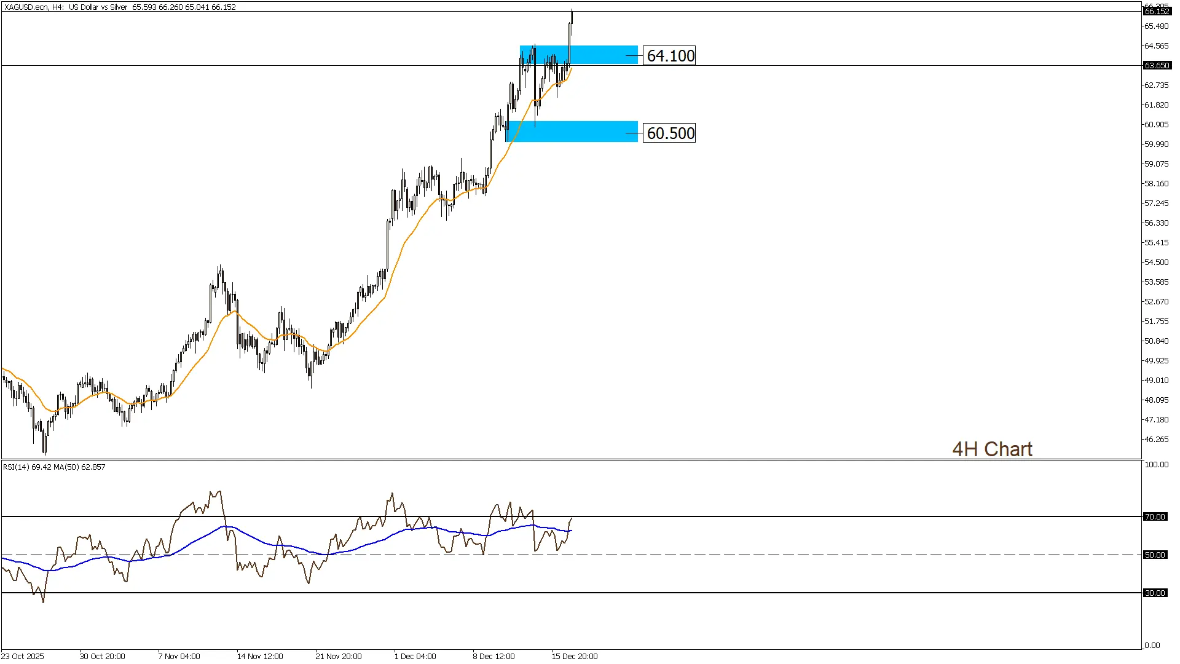Image resolution: width=1180 pixels, height=664 pixels.
Task: Click the 60.500 price label box
Action: click(670, 133)
